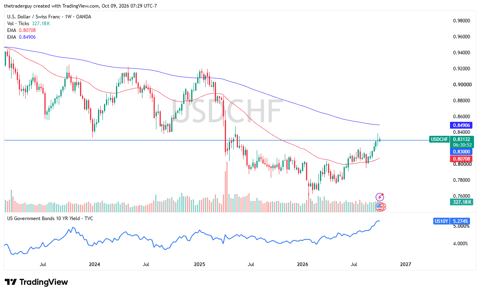
Task: Click the red 0.80708 EMA price label
Action: coord(462,159)
